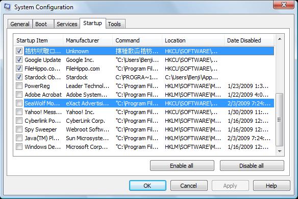
Task: Tick the Java(TM) Pl... checkbox
Action: coord(19,138)
